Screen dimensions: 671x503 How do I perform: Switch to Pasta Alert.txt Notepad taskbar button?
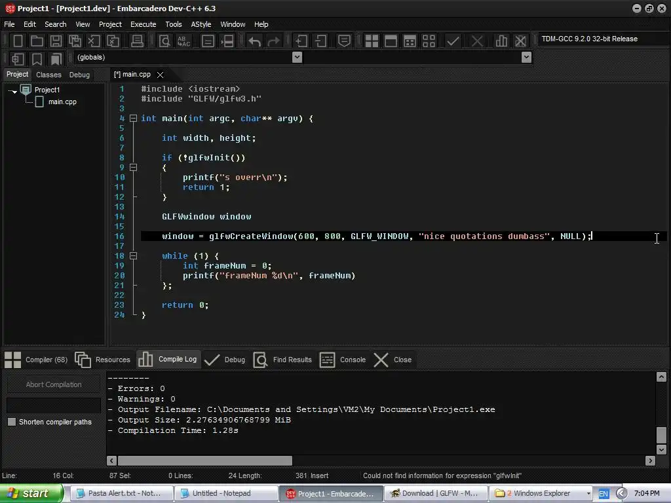coord(121,494)
